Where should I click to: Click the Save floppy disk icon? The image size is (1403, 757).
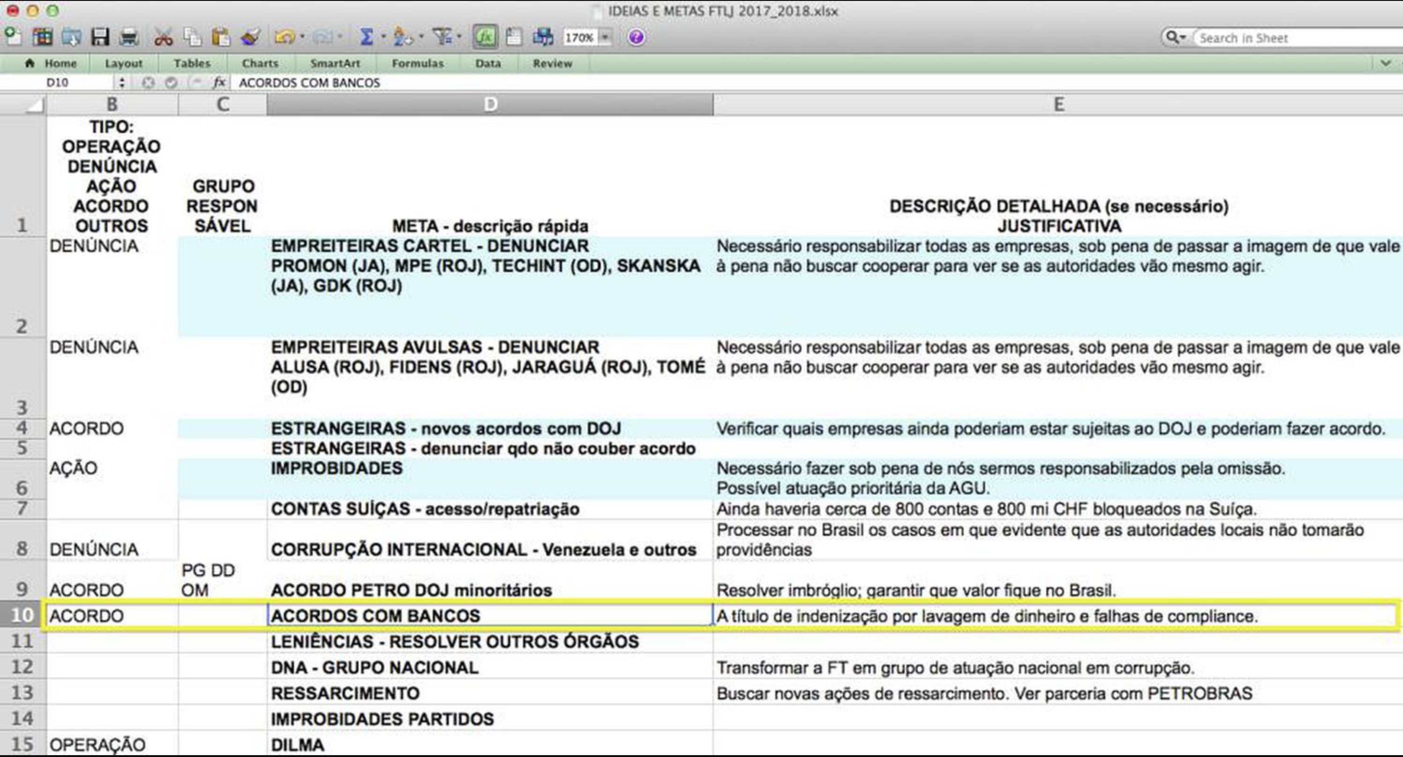(100, 37)
